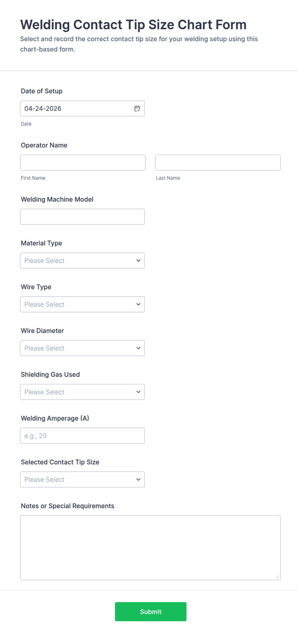The image size is (298, 637).
Task: Open the calendar date picker icon
Action: click(x=137, y=109)
